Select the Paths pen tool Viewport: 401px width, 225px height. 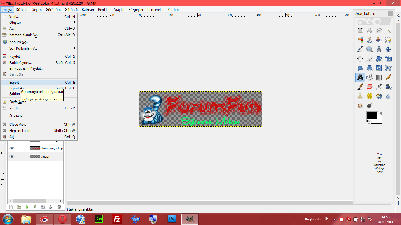[388, 40]
